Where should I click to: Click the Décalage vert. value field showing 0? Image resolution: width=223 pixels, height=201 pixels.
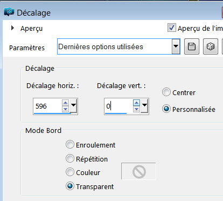(119, 106)
